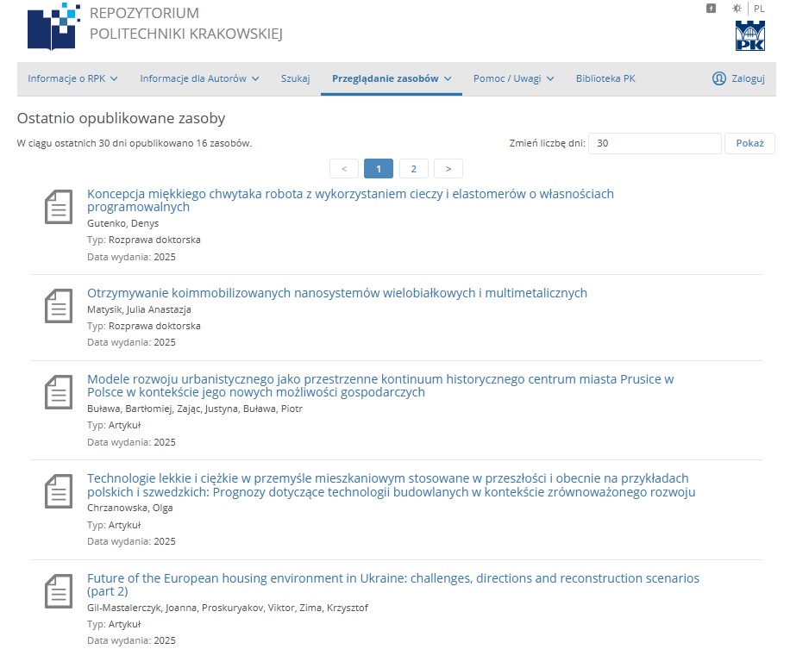Click Typ: Rozprawa doktorska under Matysik

(143, 326)
